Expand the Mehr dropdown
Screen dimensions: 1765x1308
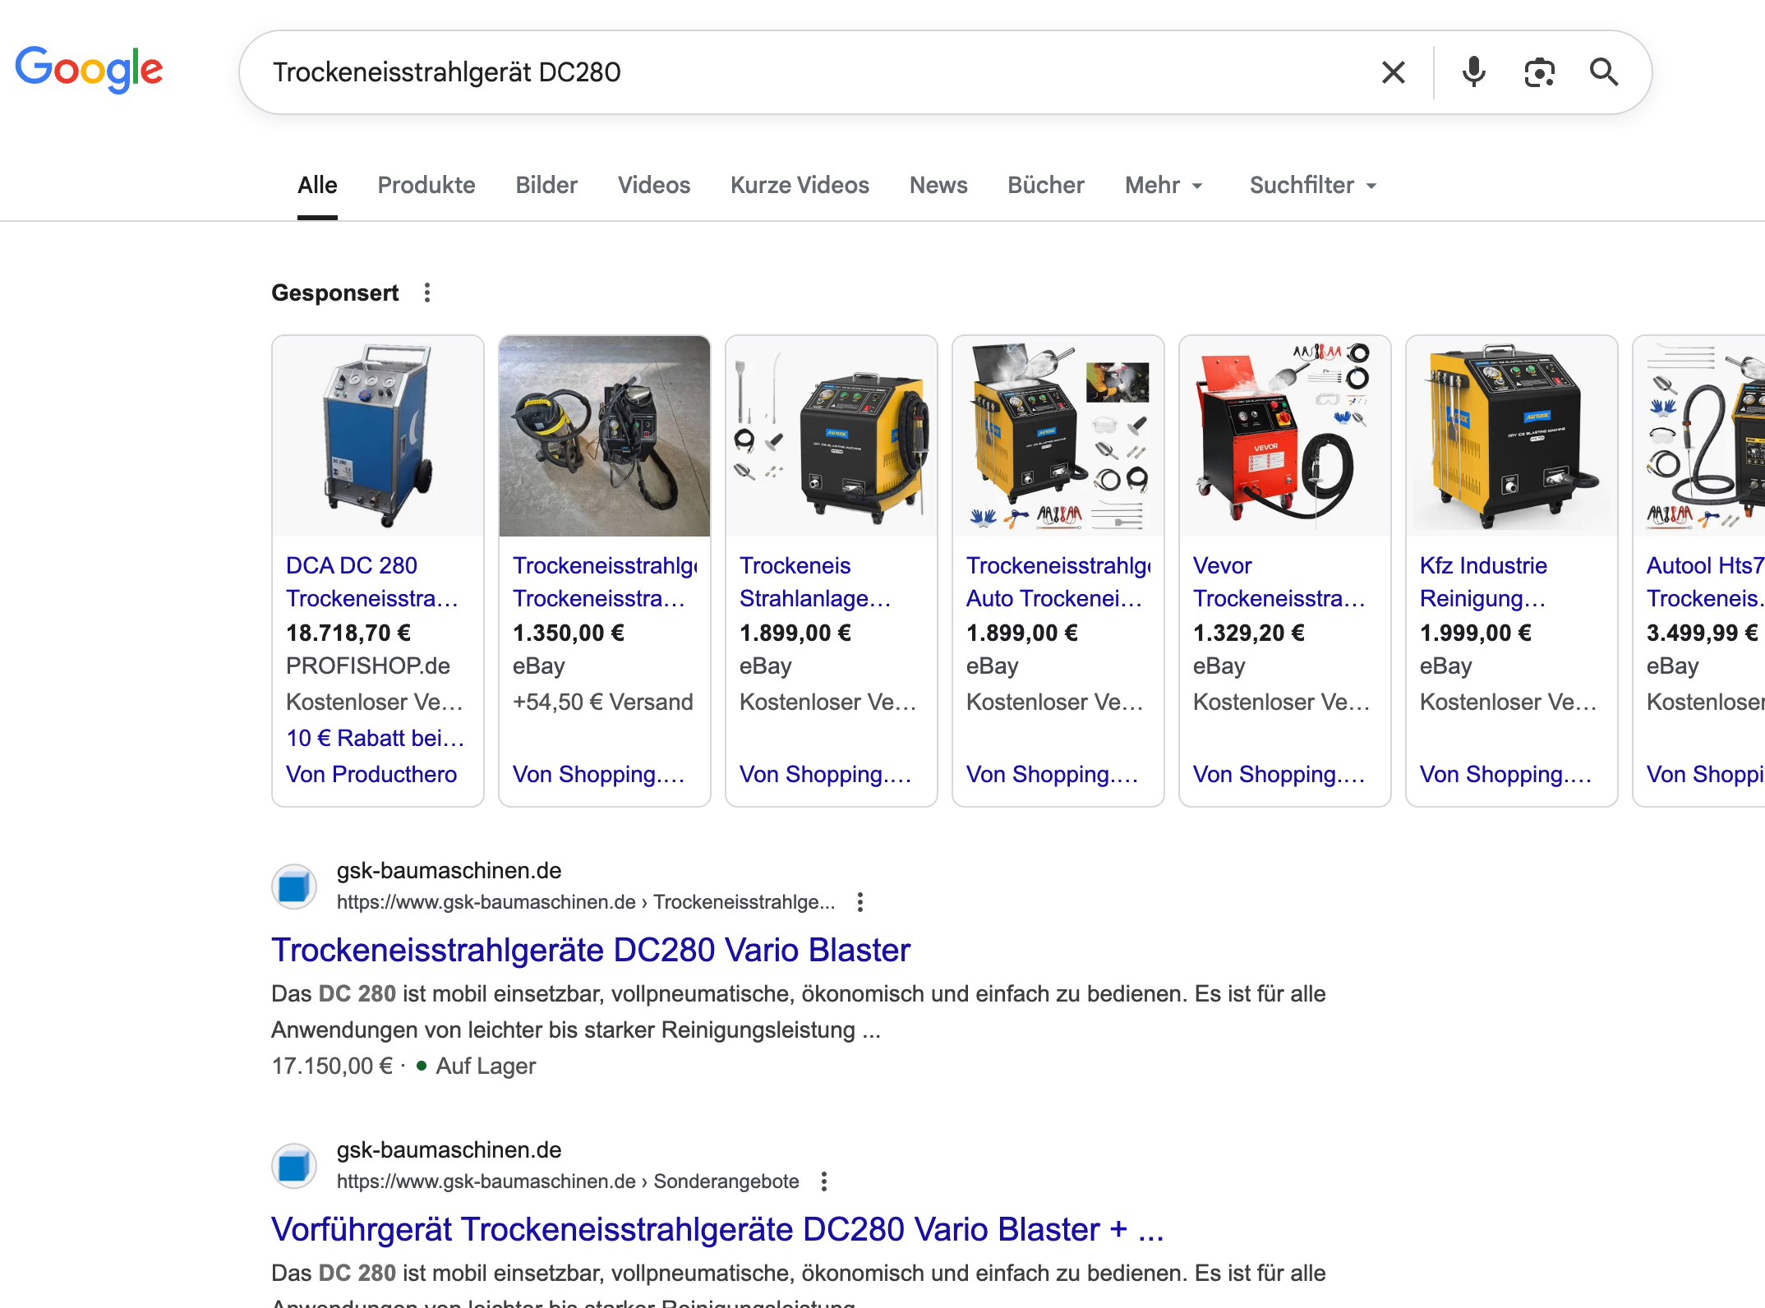click(1163, 186)
